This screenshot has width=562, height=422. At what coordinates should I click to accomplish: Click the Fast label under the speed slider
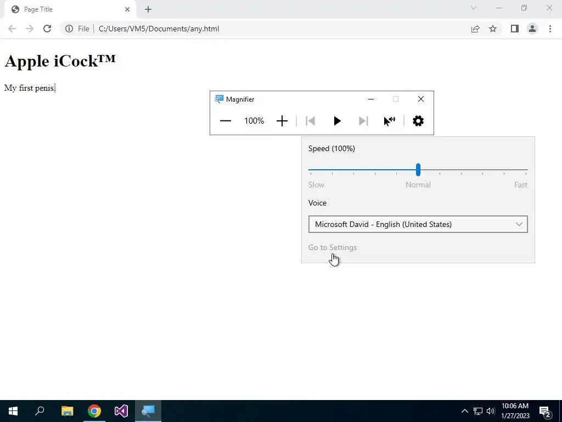click(520, 185)
